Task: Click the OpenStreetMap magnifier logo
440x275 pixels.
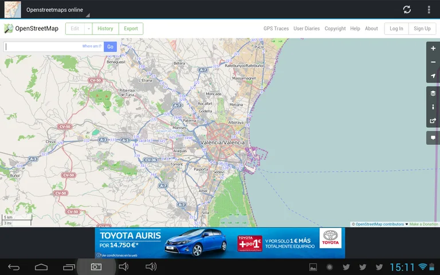Action: point(9,28)
